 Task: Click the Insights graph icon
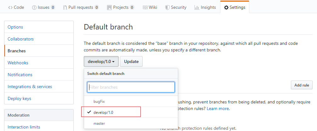(197, 7)
